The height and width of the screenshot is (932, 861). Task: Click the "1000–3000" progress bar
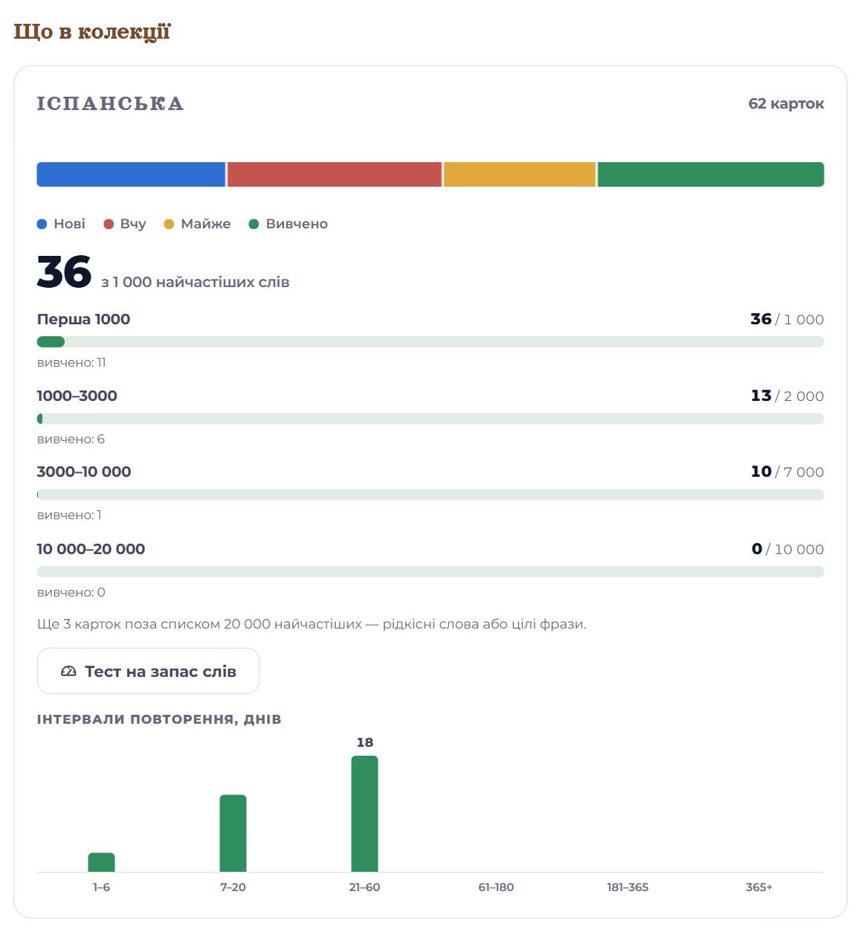[430, 419]
